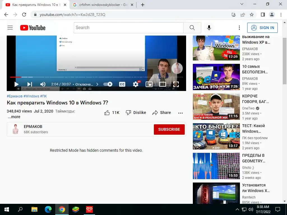Open Windows Start menu
Image resolution: width=287 pixels, height=215 pixels.
tap(7, 209)
